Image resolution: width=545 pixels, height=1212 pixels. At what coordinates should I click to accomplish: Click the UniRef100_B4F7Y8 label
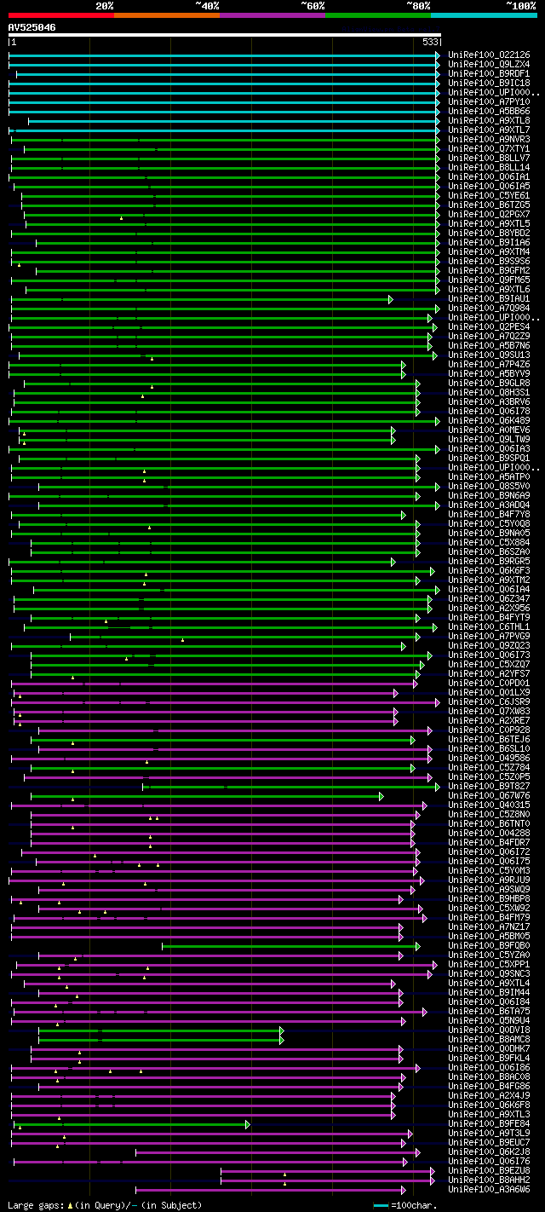(x=489, y=514)
